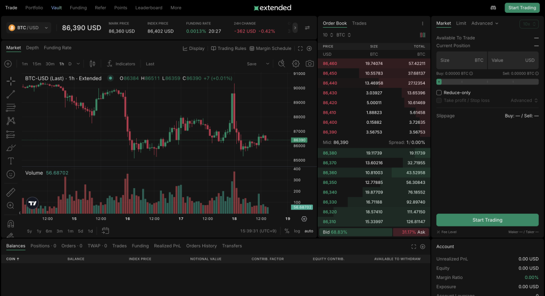Click the Size BTC input field
The image size is (545, 296).
coord(461,60)
